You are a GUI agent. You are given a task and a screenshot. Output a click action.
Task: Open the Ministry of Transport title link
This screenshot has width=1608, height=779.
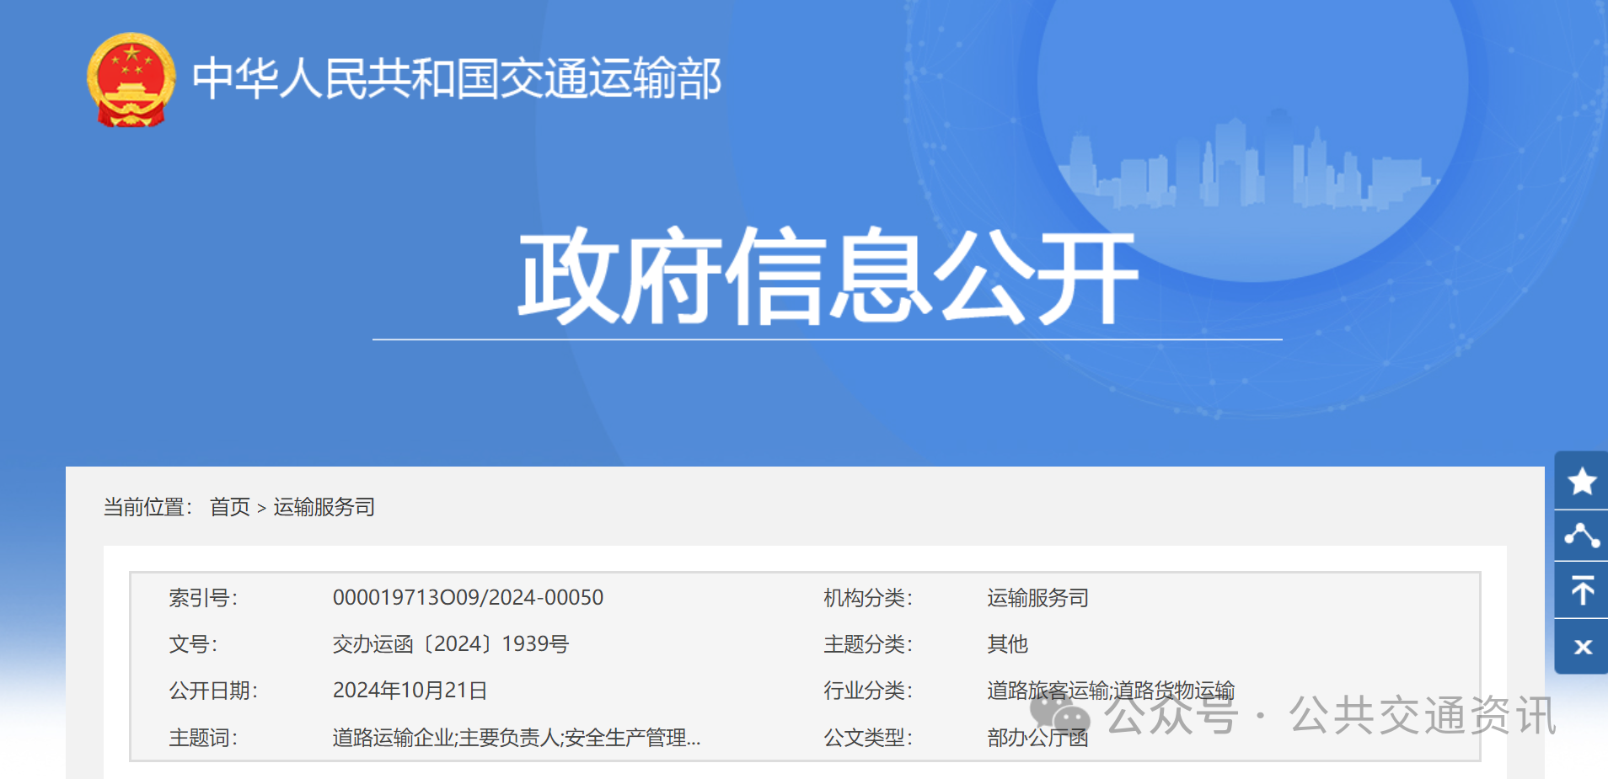coord(456,79)
